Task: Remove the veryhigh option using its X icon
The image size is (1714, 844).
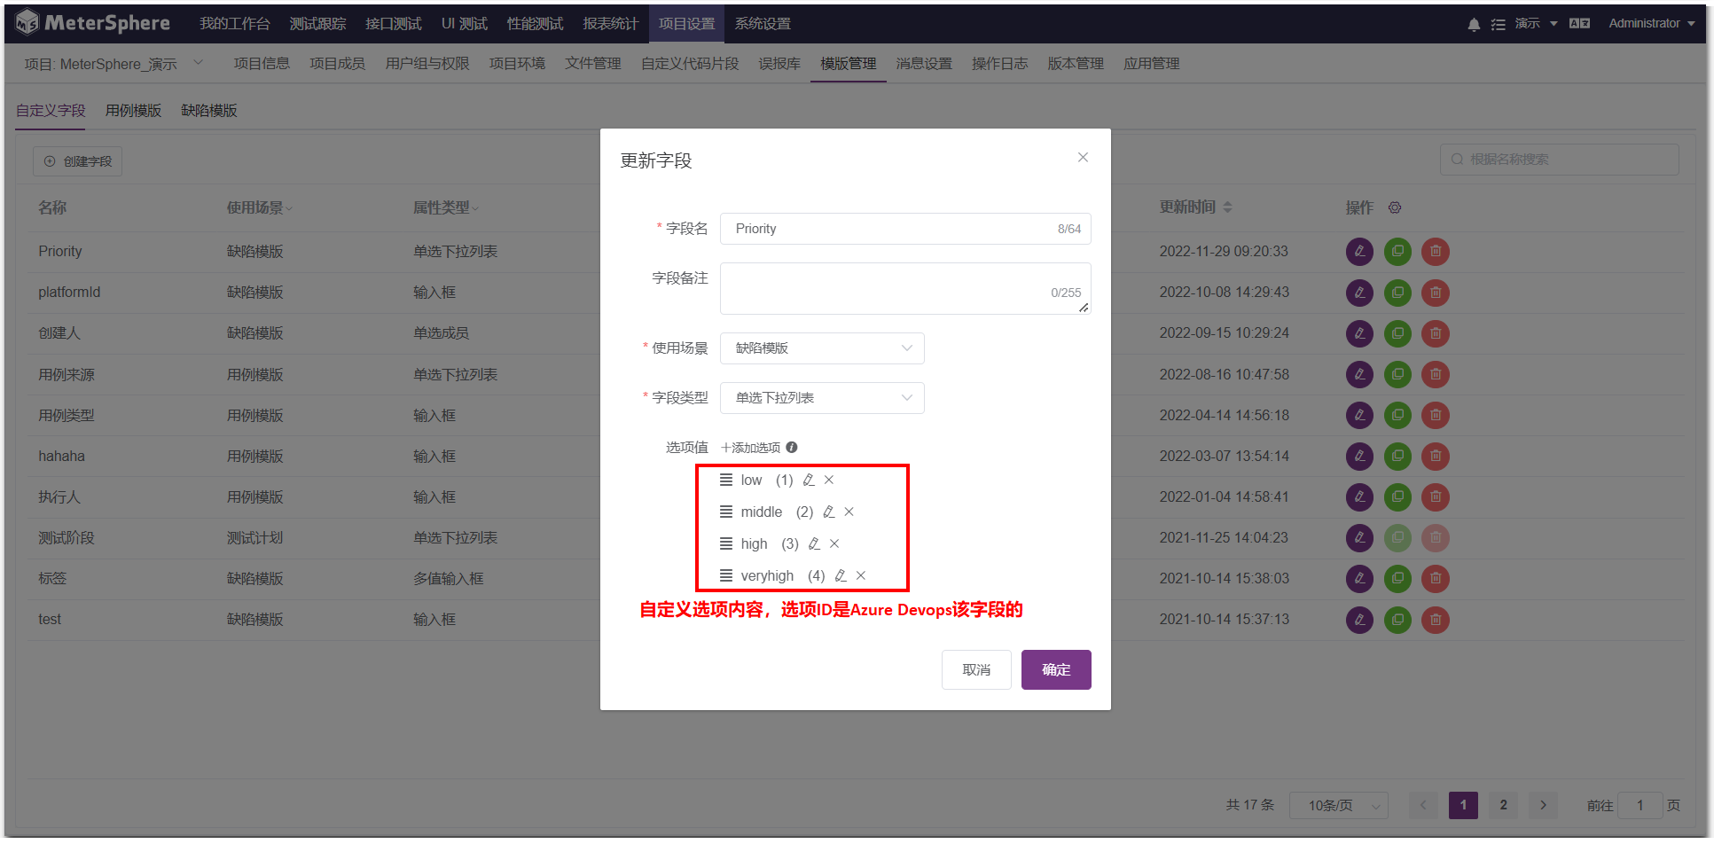Action: coord(860,575)
